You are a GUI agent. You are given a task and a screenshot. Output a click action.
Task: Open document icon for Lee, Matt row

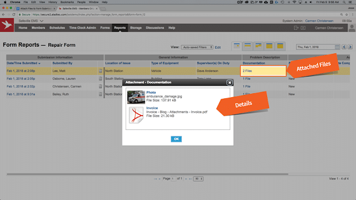(100, 71)
